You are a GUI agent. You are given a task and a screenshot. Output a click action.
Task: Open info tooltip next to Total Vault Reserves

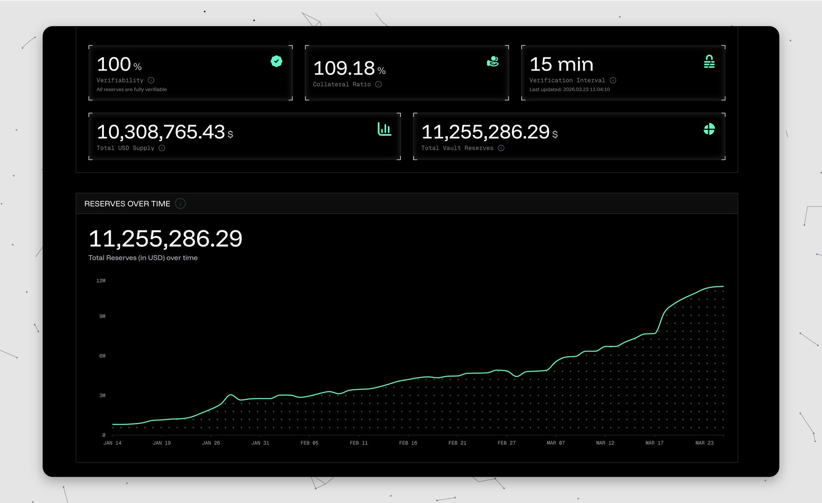click(x=501, y=148)
